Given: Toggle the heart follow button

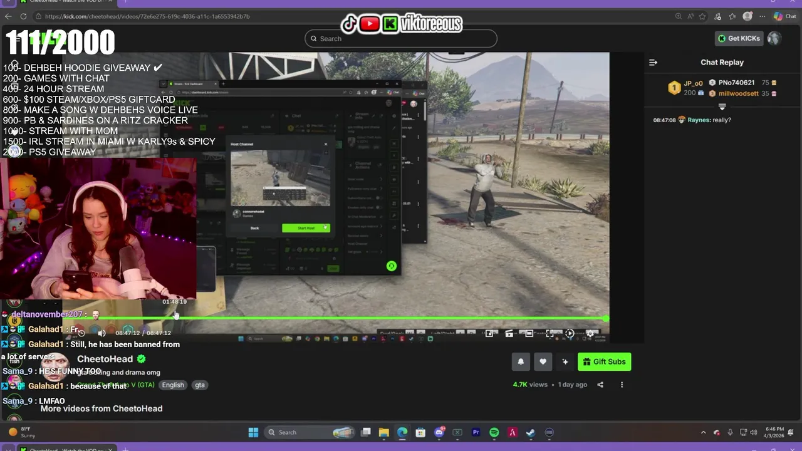Looking at the screenshot, I should (543, 361).
